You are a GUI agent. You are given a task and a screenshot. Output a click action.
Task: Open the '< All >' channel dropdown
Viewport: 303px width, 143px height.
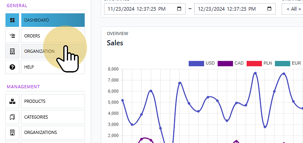292,9
